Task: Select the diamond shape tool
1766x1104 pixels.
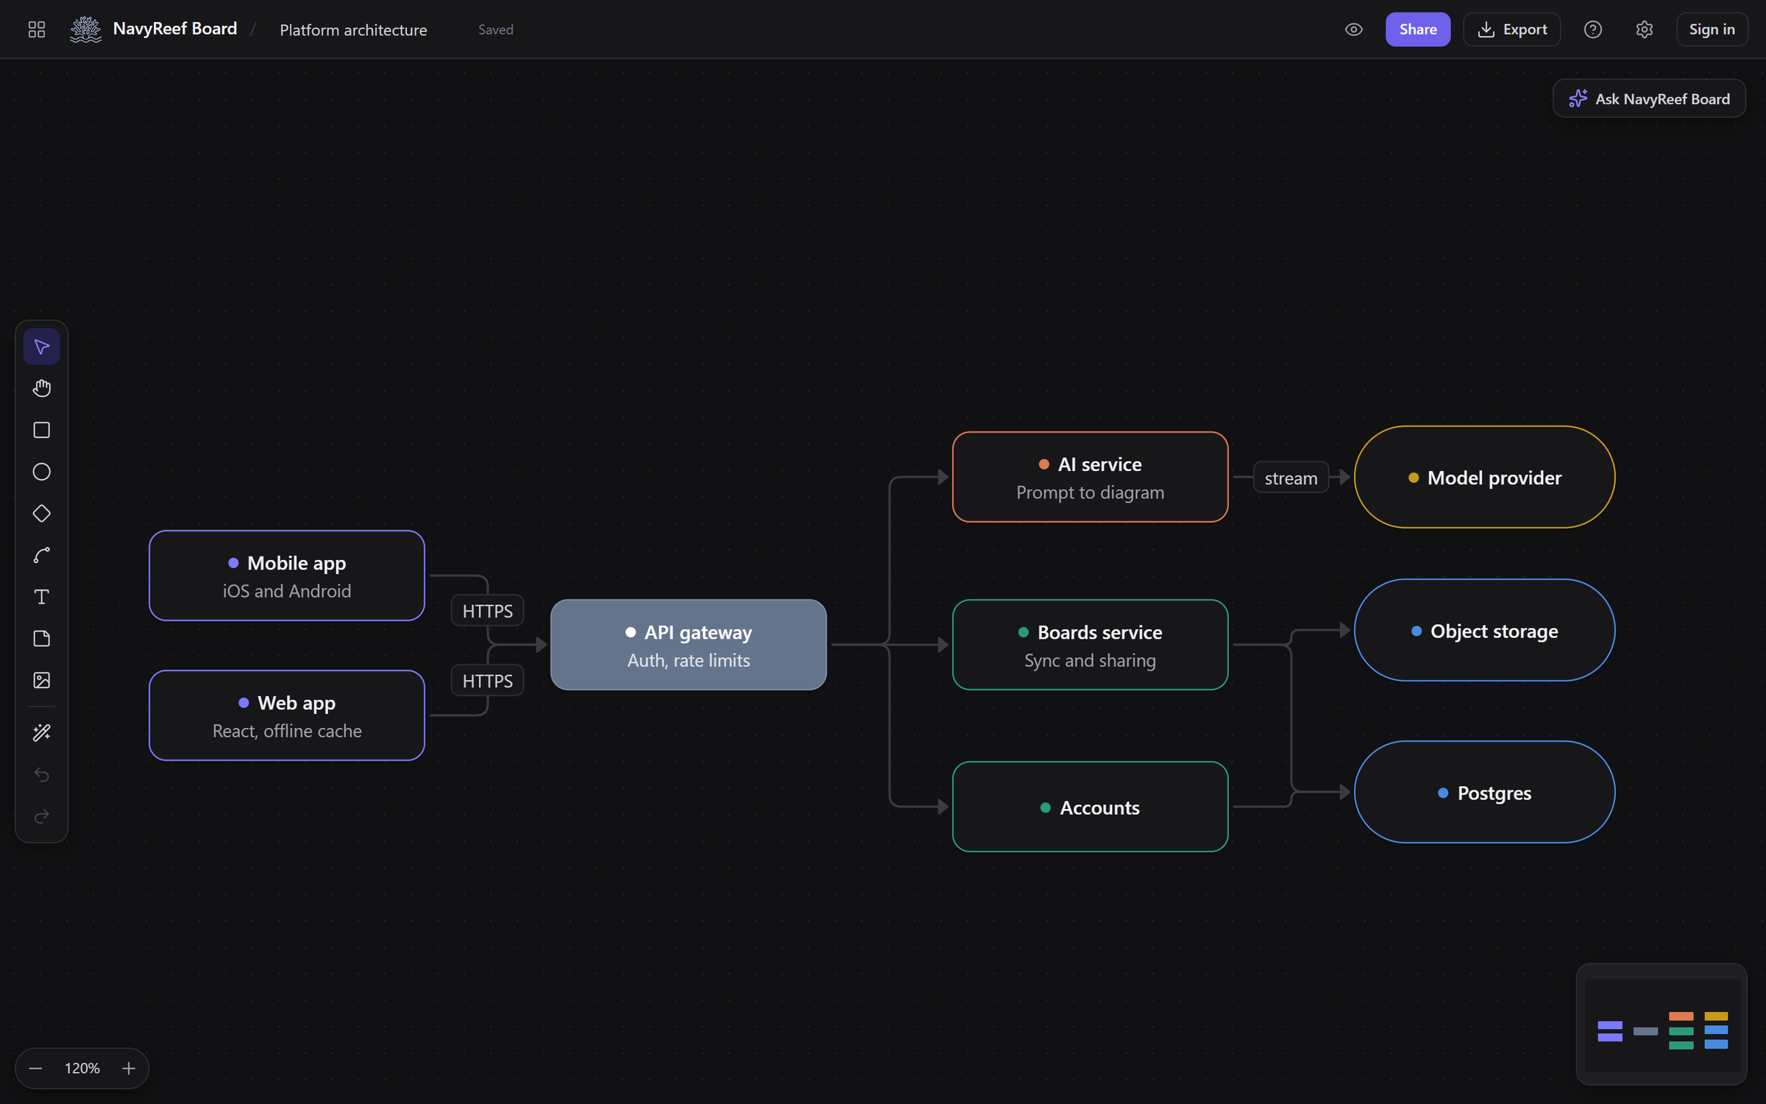Action: pyautogui.click(x=42, y=514)
